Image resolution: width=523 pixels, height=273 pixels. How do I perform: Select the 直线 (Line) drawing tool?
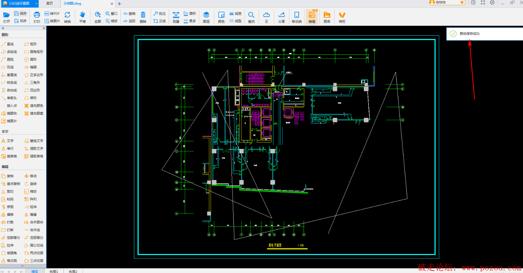(x=8, y=44)
